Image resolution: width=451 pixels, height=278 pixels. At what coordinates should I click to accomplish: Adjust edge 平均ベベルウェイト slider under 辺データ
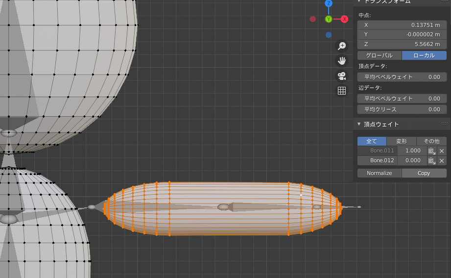click(x=402, y=99)
